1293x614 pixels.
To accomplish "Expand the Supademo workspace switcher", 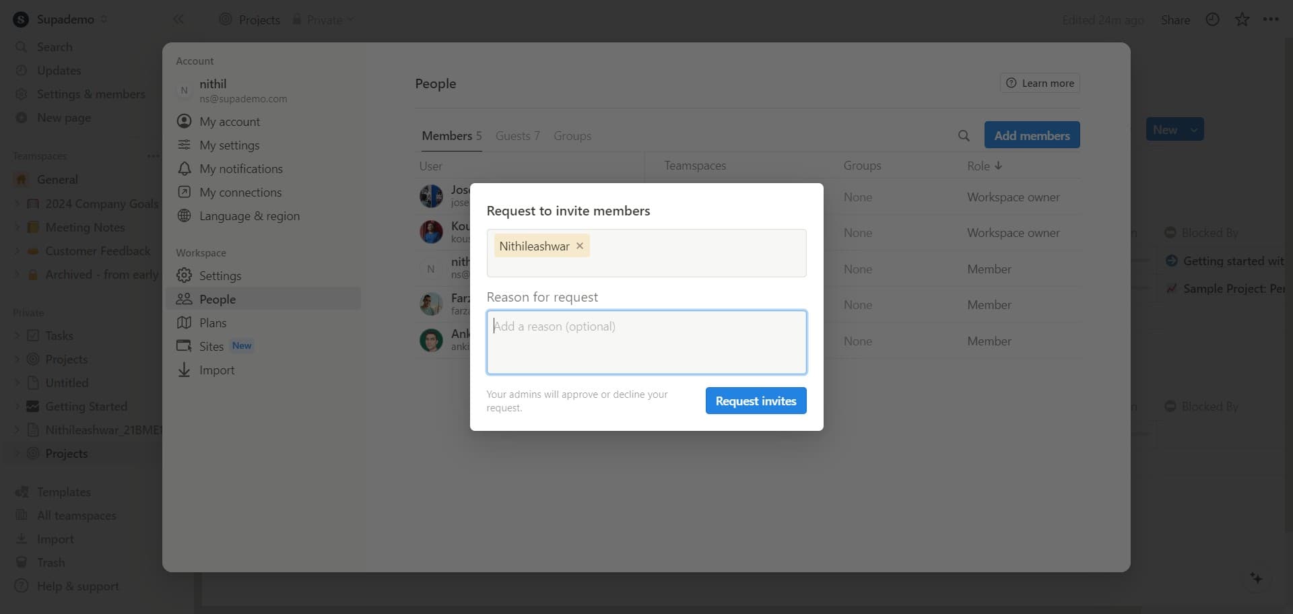I will coord(61,20).
